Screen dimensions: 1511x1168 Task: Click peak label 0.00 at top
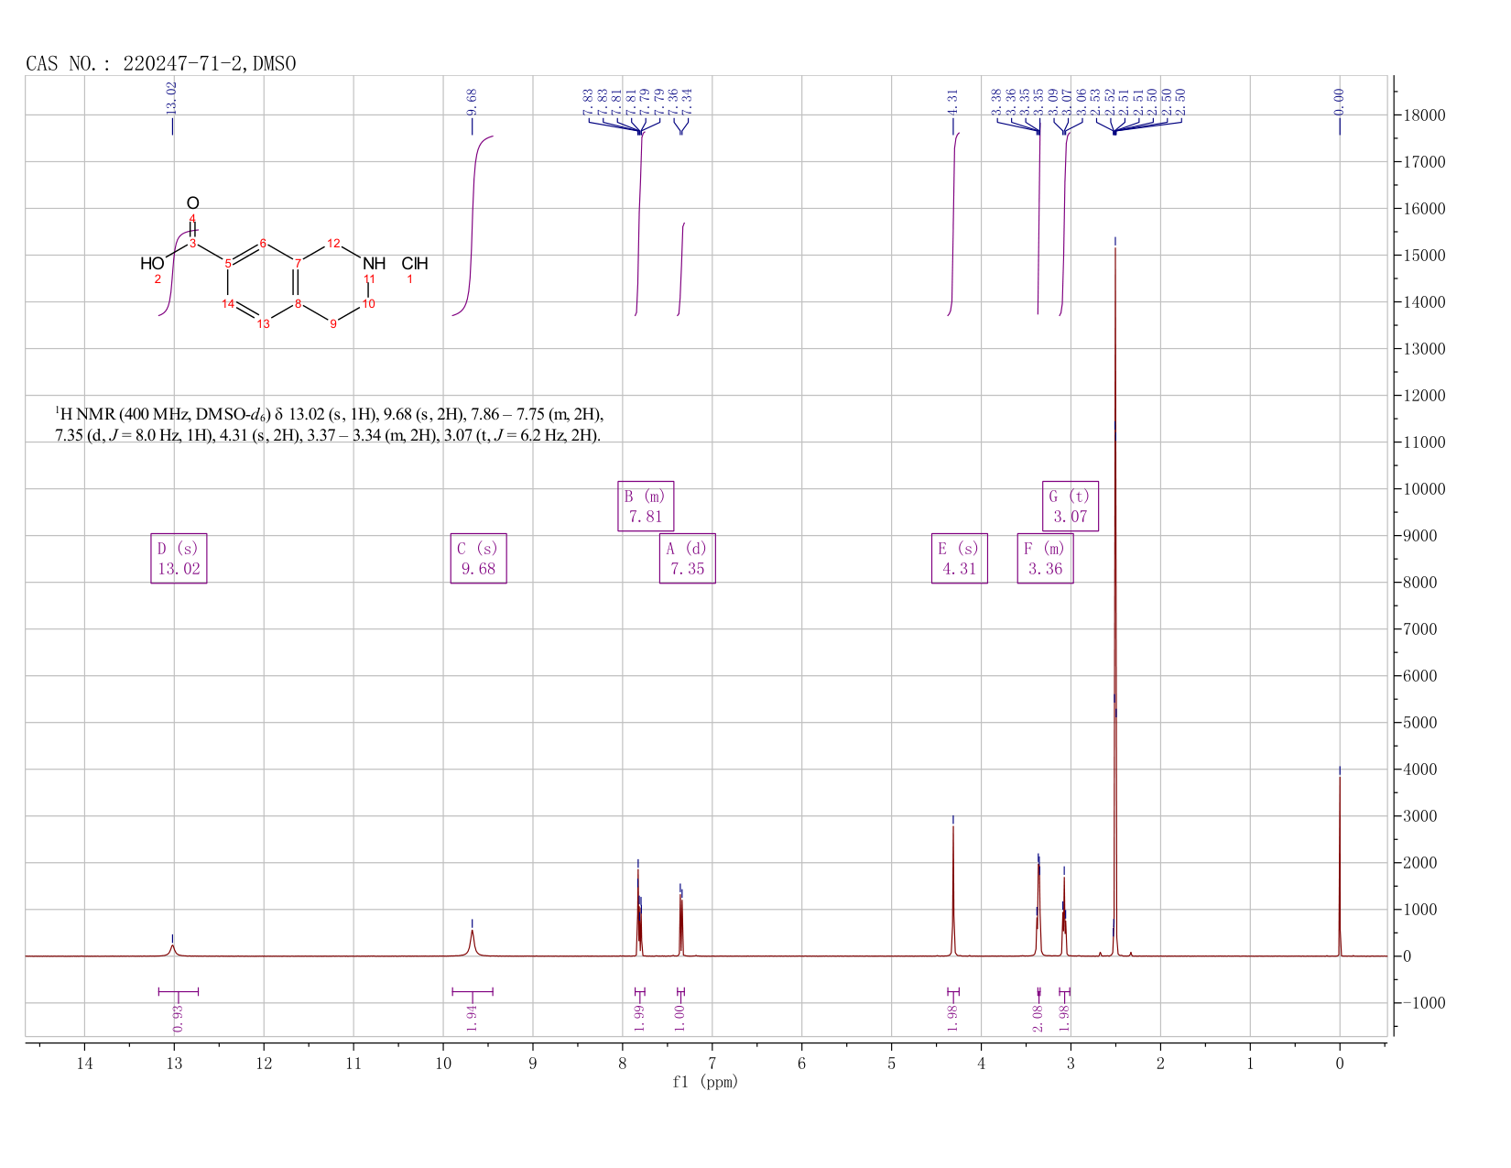(1339, 102)
